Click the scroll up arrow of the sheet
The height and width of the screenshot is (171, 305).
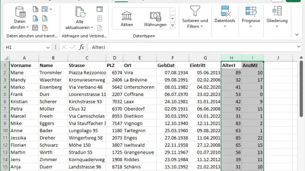tap(301, 58)
